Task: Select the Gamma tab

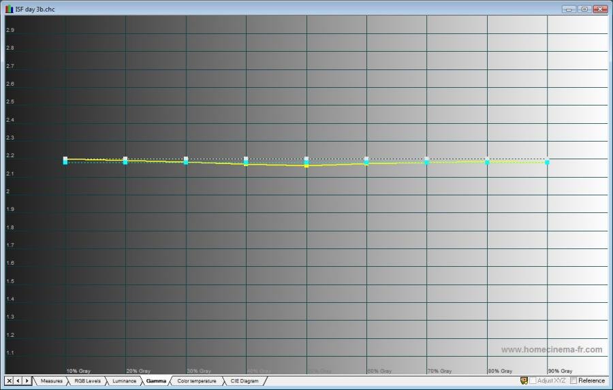Action: click(156, 380)
